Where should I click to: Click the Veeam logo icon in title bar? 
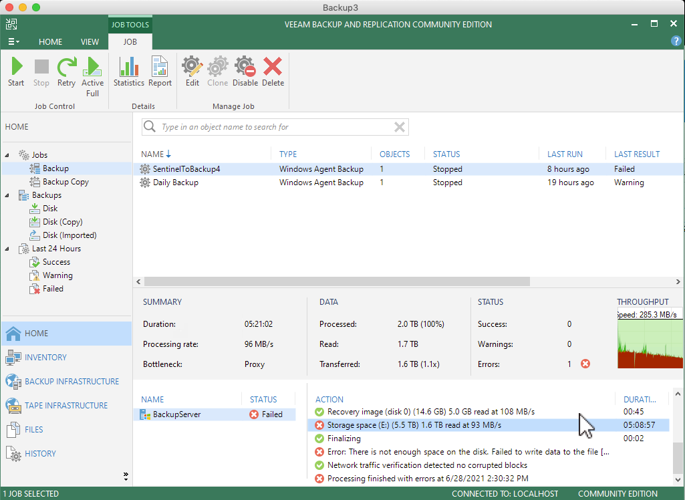tap(12, 25)
